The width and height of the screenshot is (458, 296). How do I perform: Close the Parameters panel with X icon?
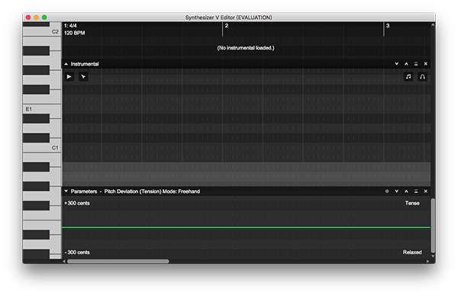(x=426, y=191)
